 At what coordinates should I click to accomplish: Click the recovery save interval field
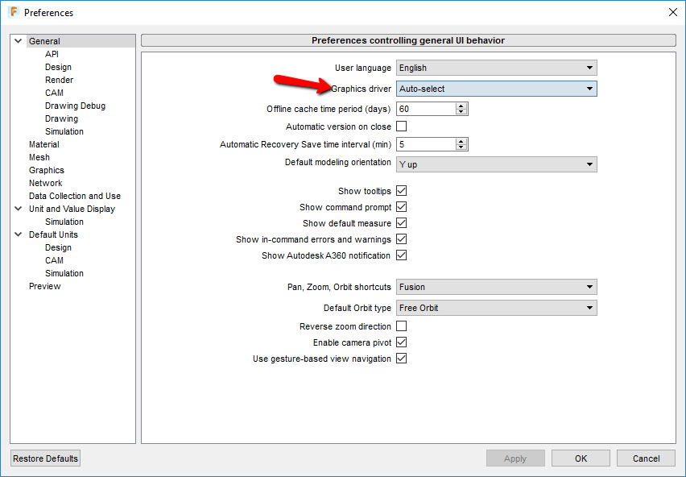pos(426,144)
